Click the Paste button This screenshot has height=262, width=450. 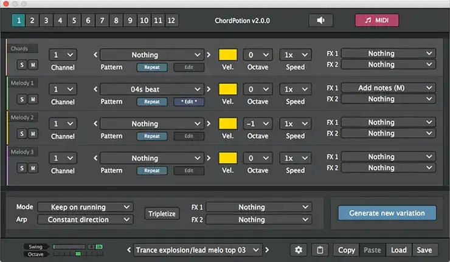372,250
